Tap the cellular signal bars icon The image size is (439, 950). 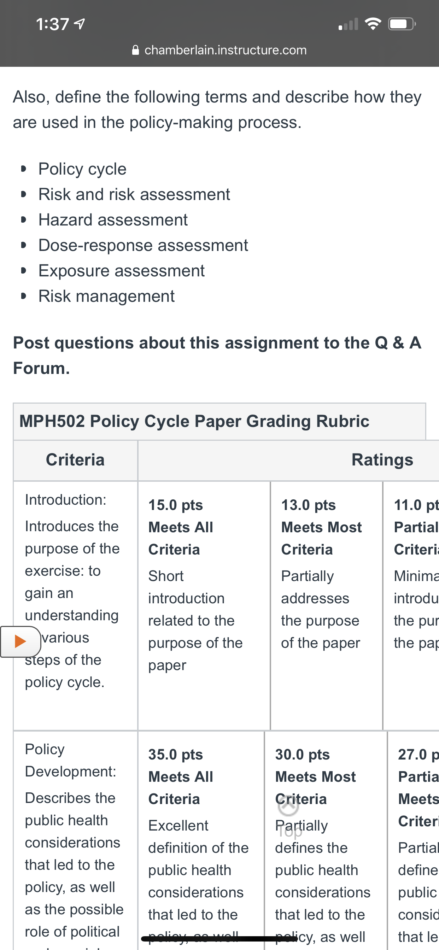[348, 24]
